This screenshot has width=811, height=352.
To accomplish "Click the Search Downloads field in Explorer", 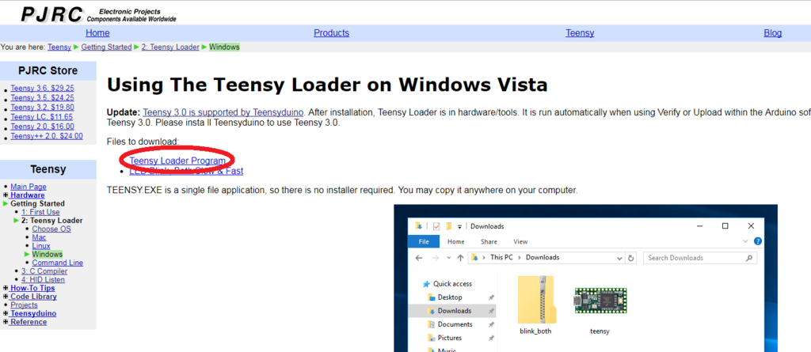I will [x=700, y=257].
